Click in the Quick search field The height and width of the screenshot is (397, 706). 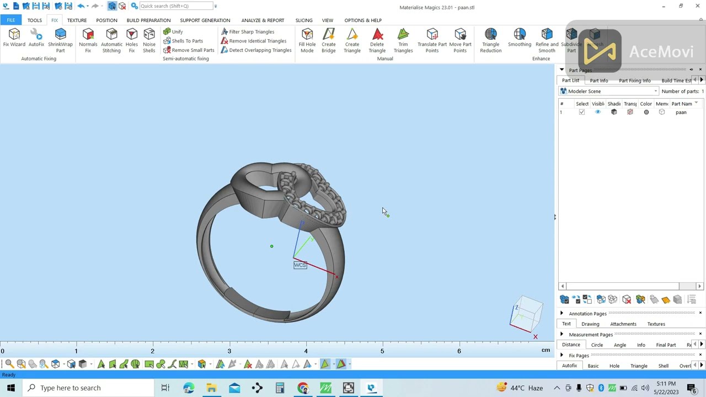pos(175,6)
